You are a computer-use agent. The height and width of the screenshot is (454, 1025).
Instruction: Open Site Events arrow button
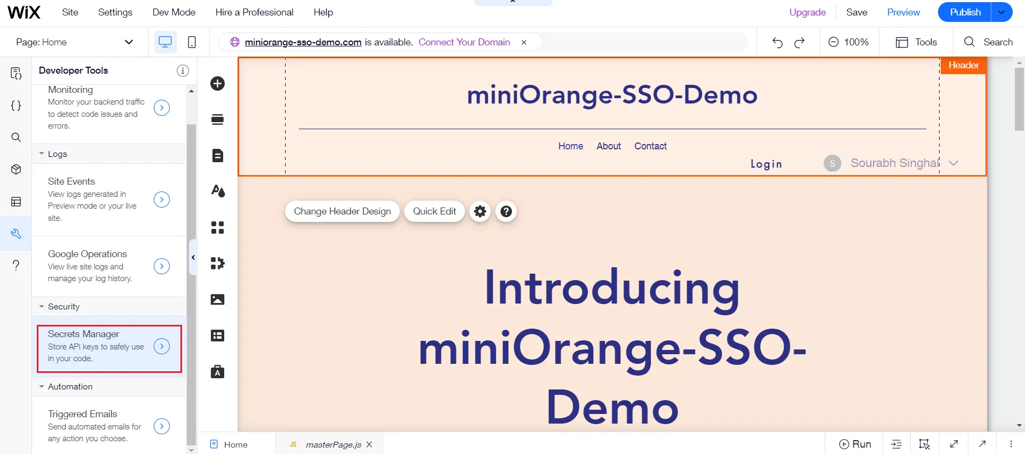click(162, 200)
